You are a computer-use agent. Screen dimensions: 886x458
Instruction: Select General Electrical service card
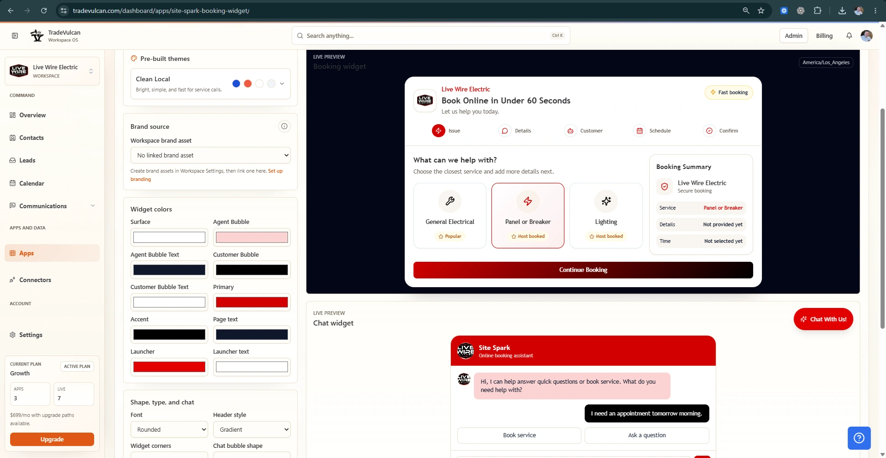[x=450, y=216]
